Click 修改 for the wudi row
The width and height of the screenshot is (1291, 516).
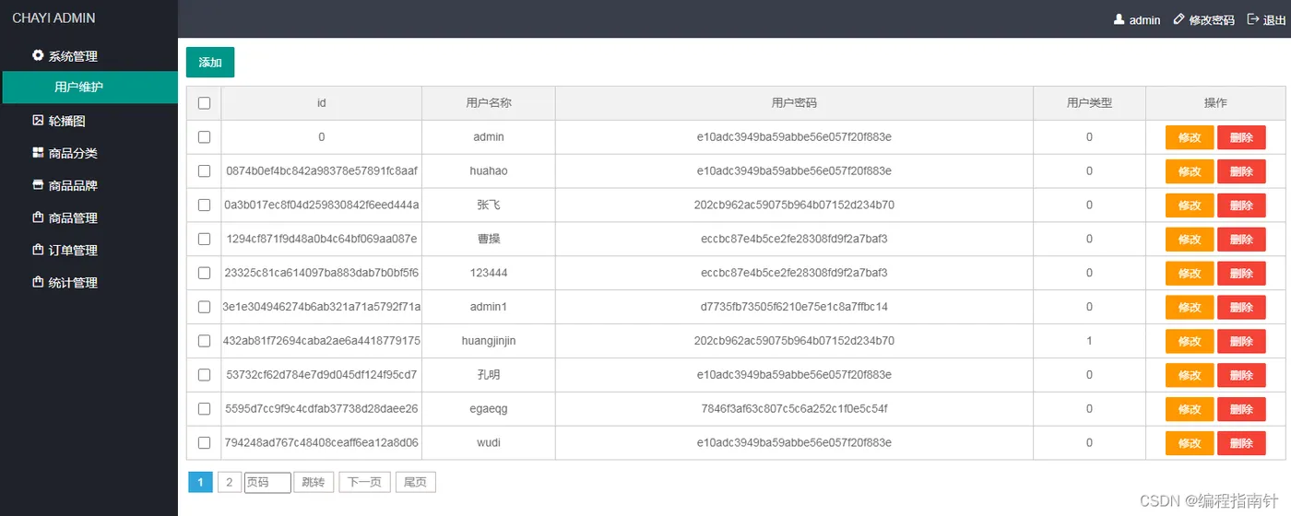(x=1190, y=443)
